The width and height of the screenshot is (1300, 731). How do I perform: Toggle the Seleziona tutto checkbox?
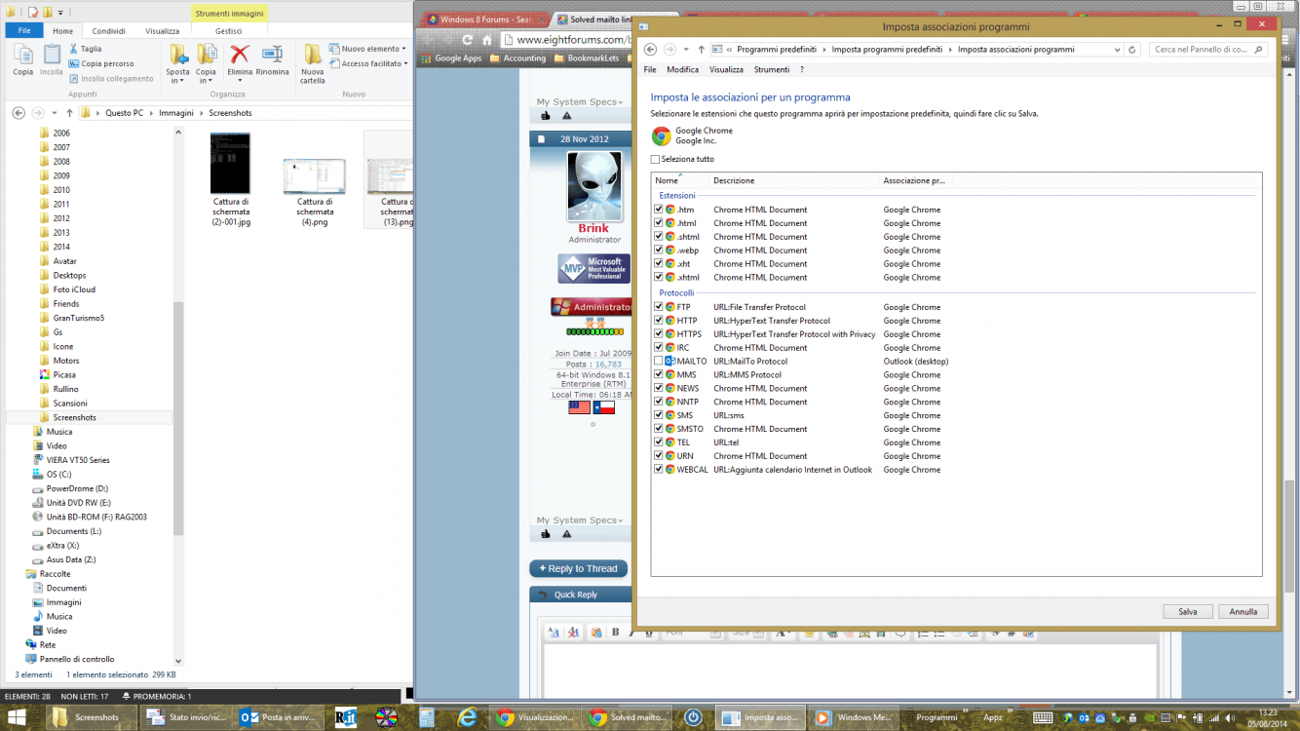[x=655, y=159]
